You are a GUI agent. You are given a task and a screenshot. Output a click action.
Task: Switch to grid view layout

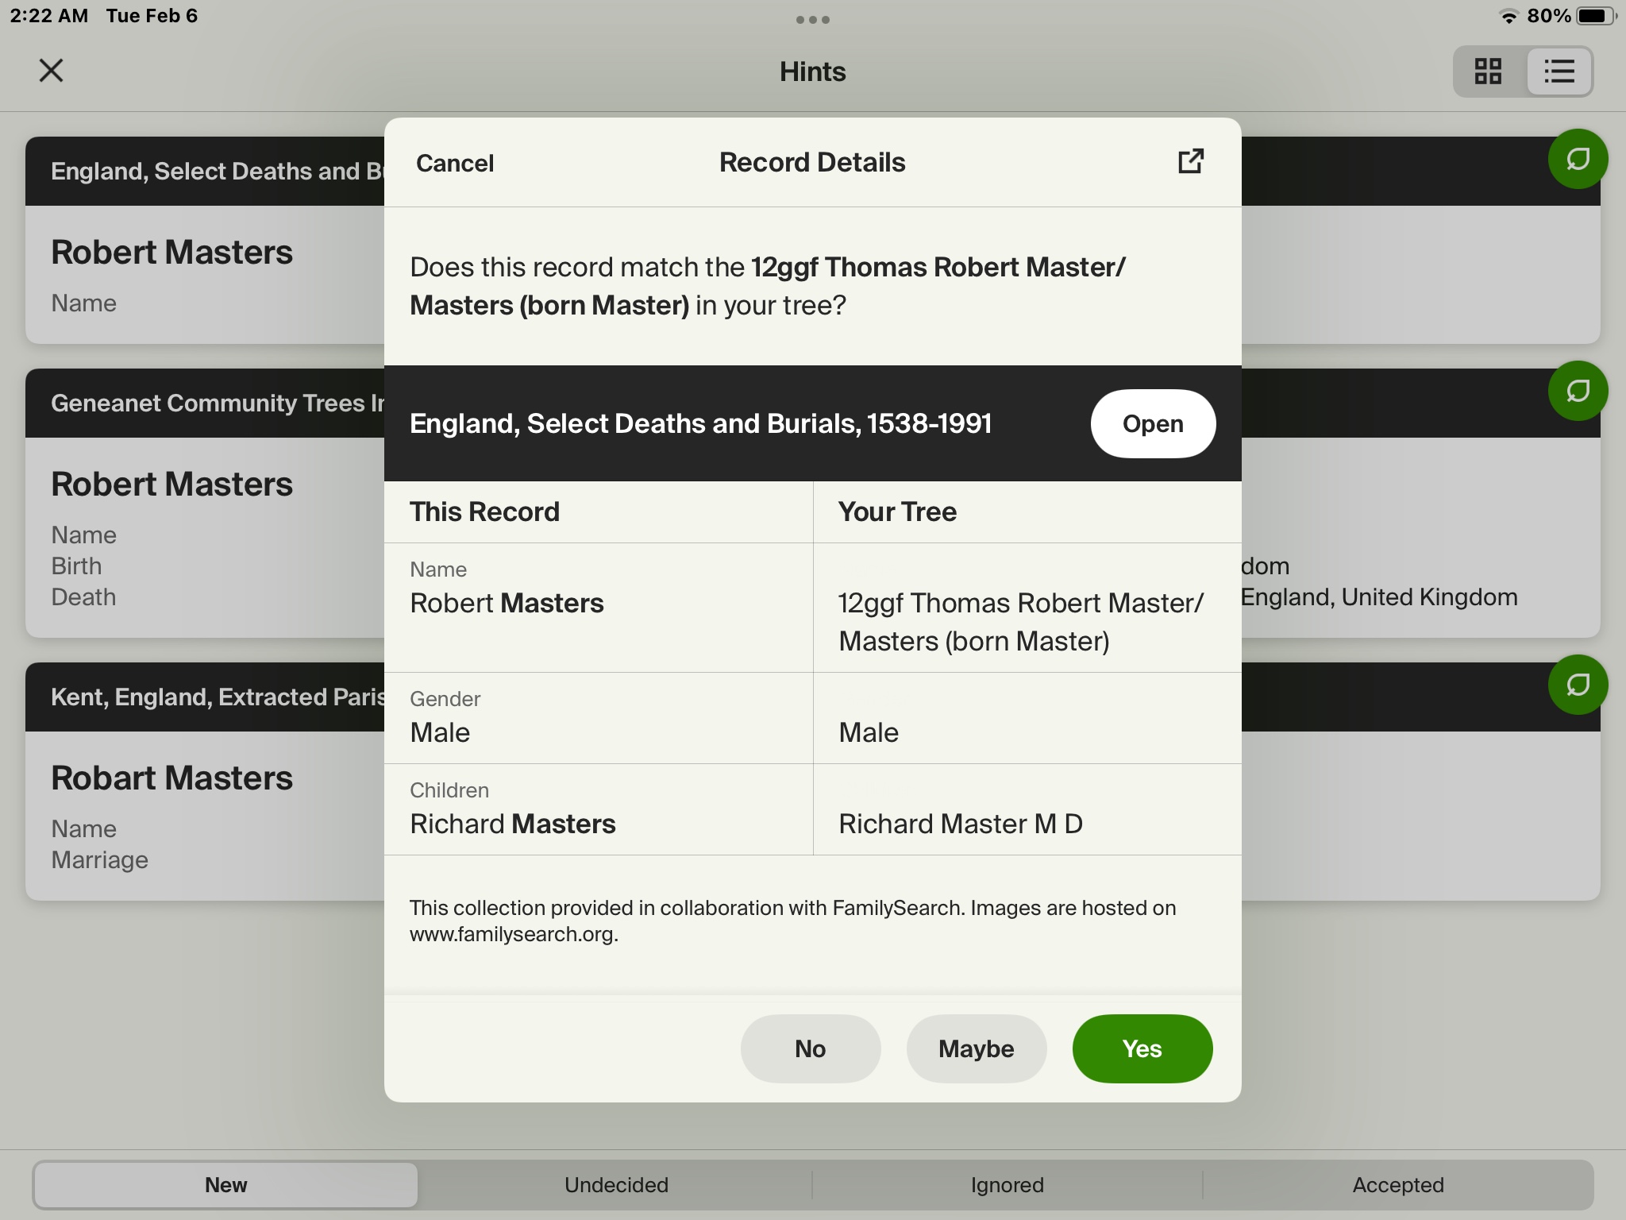click(x=1488, y=71)
